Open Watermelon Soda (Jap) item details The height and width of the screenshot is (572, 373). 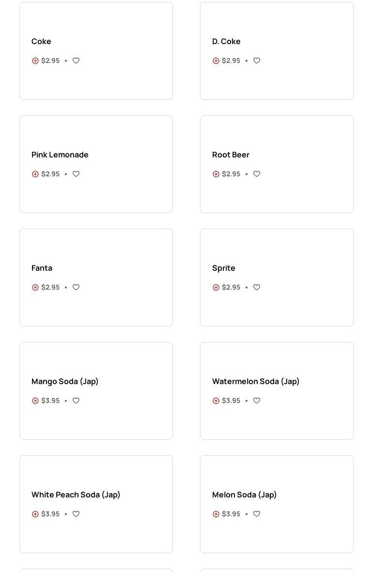[255, 381]
